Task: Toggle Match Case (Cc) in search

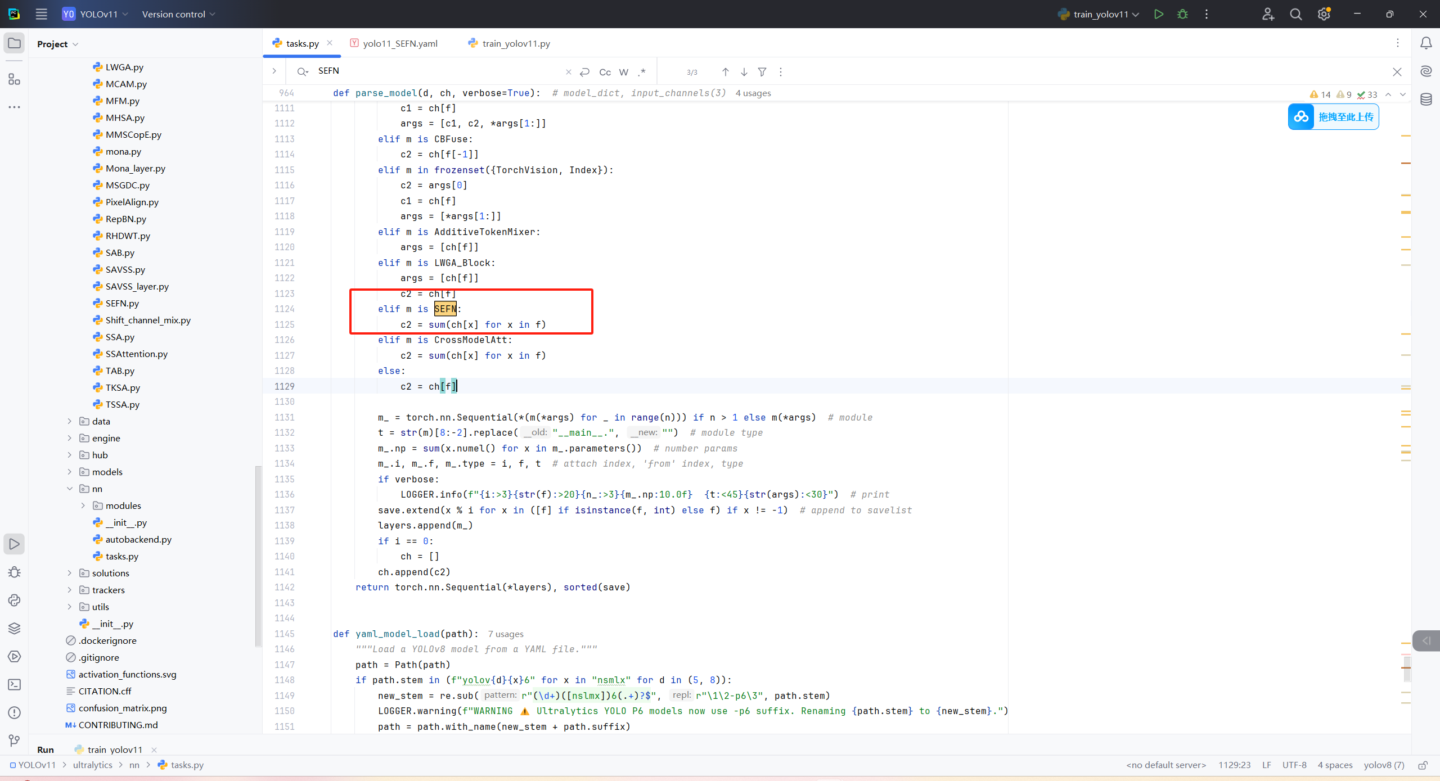Action: 605,72
